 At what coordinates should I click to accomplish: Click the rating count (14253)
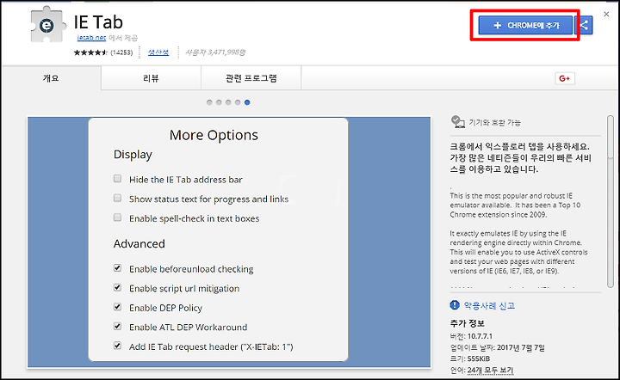[121, 52]
